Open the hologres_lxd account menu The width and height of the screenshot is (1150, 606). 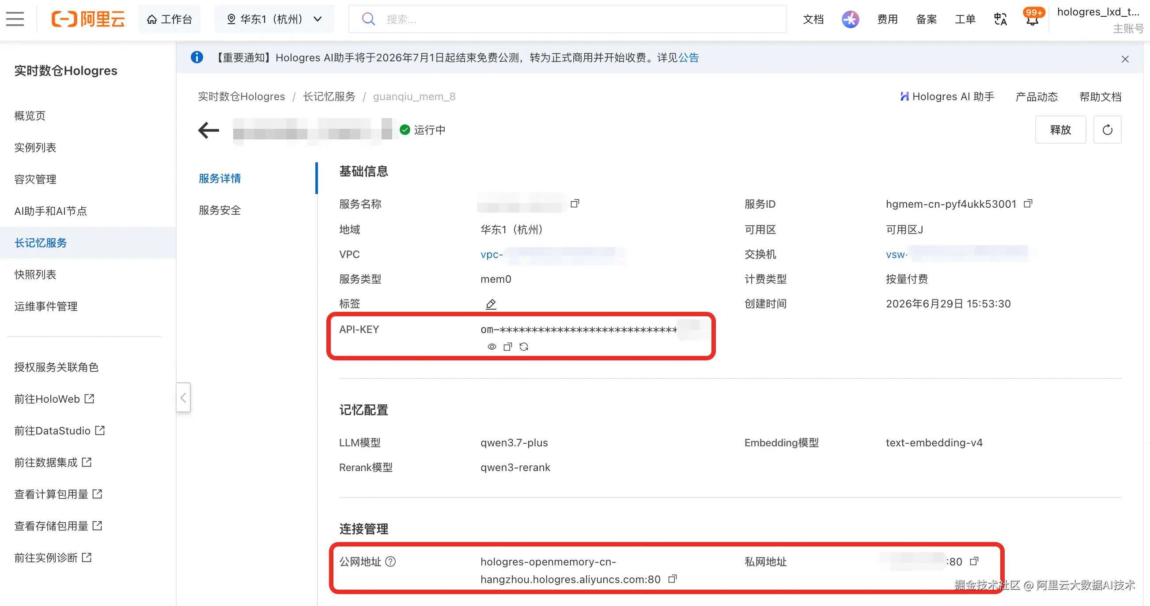pos(1100,19)
